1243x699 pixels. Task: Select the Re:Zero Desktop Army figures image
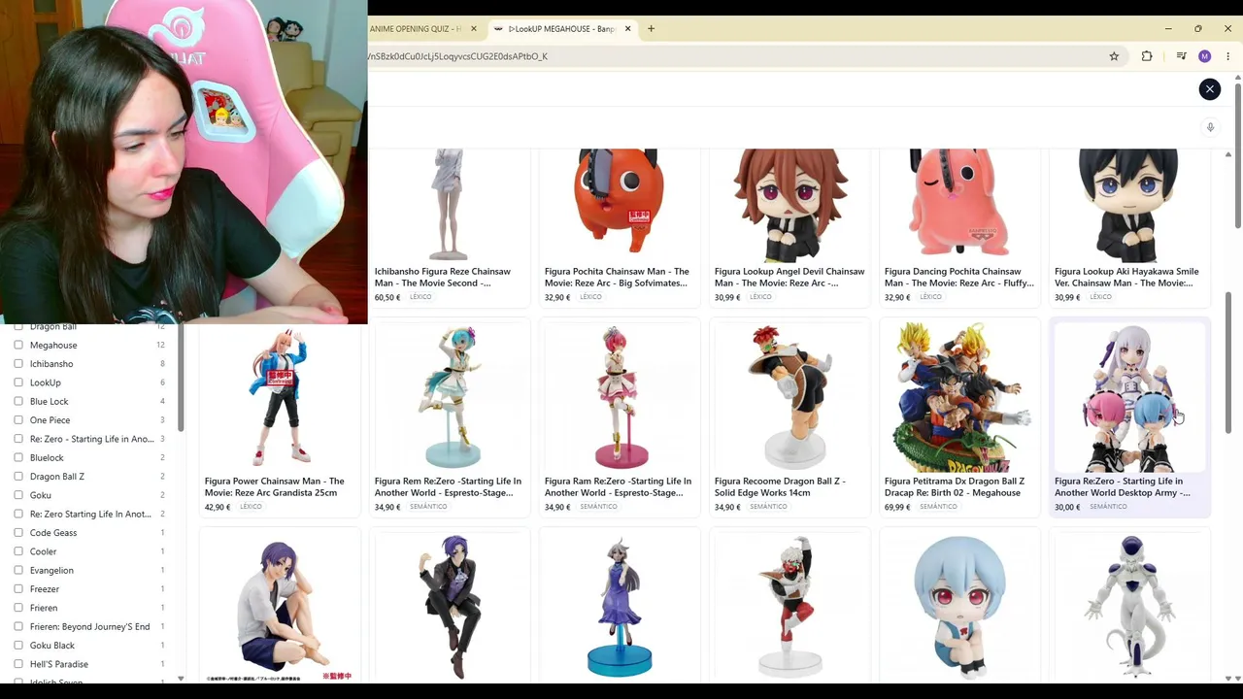coord(1128,397)
